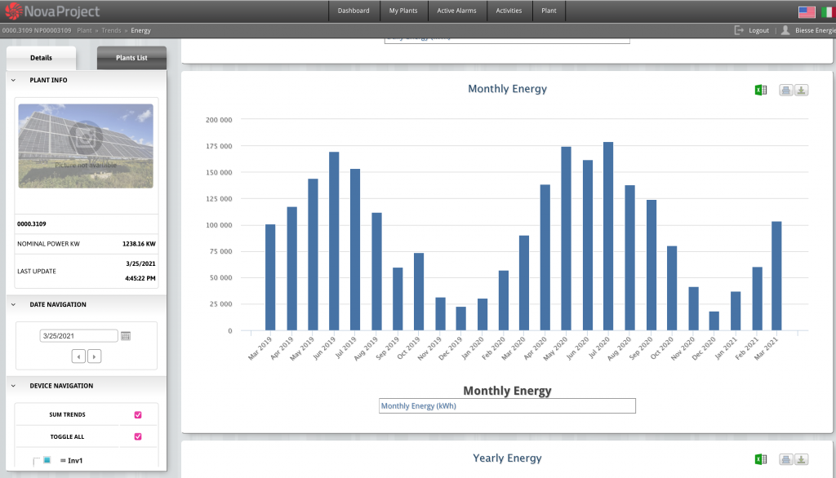Open the Activities menu
Image resolution: width=836 pixels, height=478 pixels.
509,11
